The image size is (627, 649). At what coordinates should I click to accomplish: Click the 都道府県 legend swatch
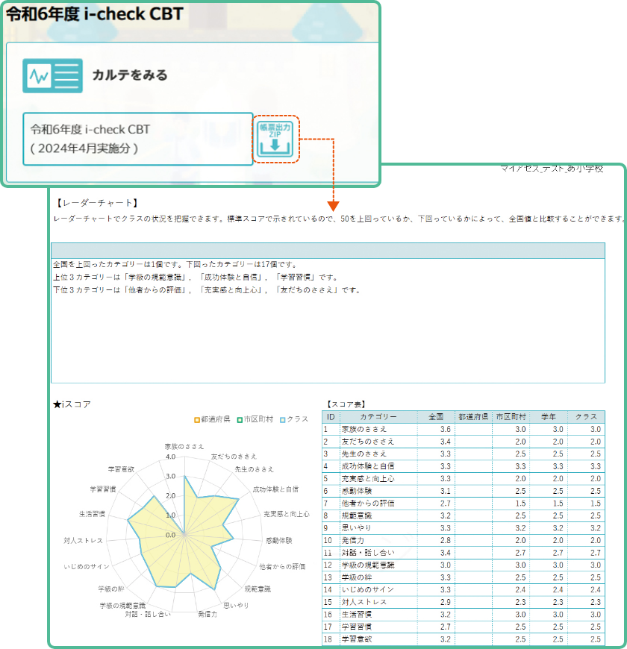[197, 420]
